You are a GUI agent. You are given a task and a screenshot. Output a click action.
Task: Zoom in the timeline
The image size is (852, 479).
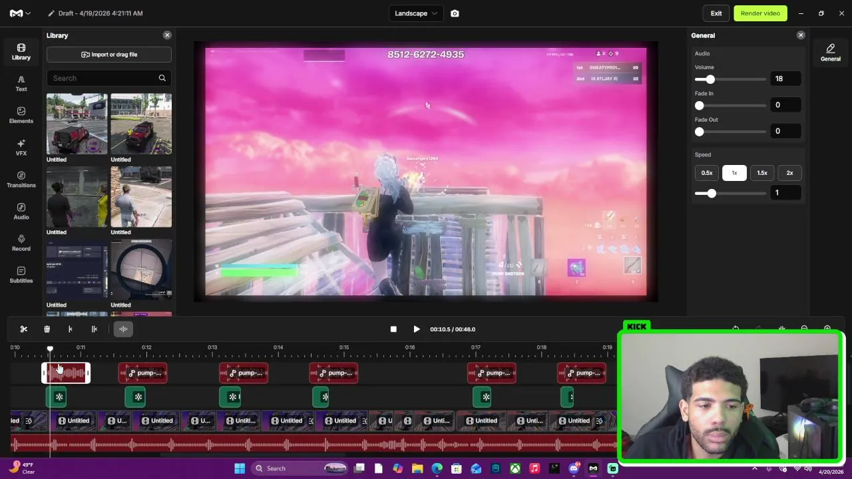coord(827,329)
